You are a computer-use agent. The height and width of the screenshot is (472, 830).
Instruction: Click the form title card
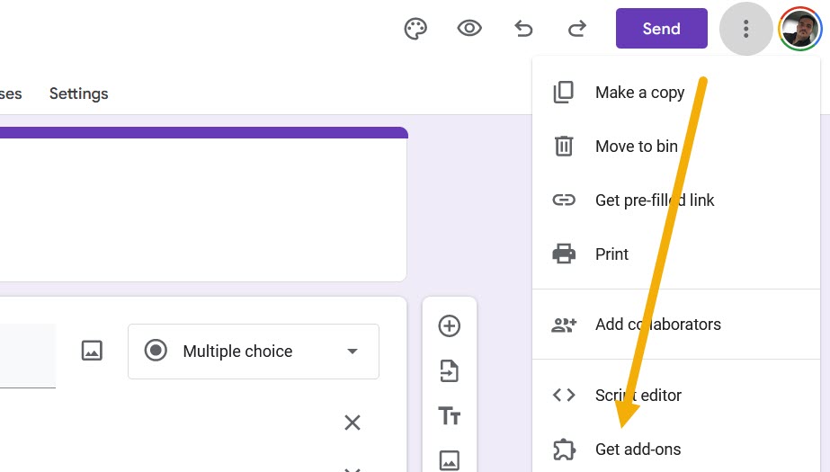(x=203, y=204)
